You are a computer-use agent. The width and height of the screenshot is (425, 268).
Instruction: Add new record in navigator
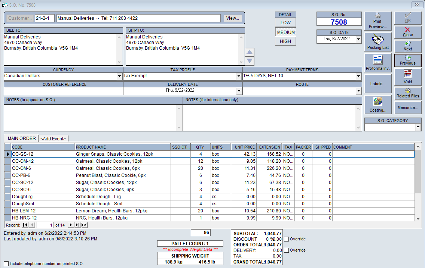(x=84, y=225)
